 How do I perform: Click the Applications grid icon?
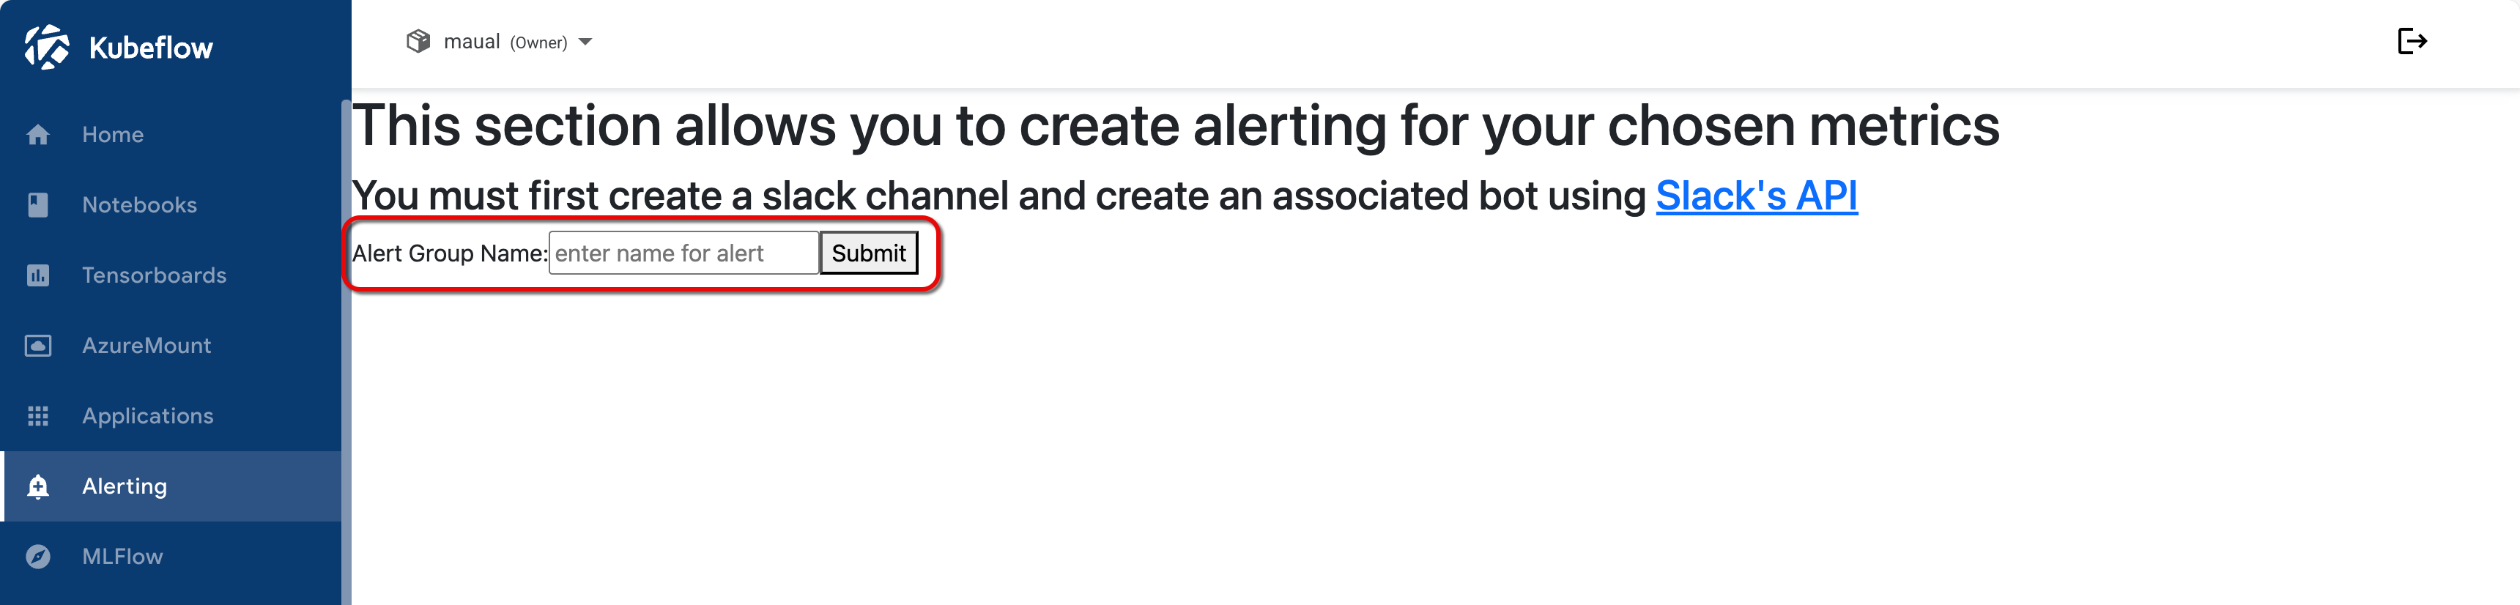39,415
